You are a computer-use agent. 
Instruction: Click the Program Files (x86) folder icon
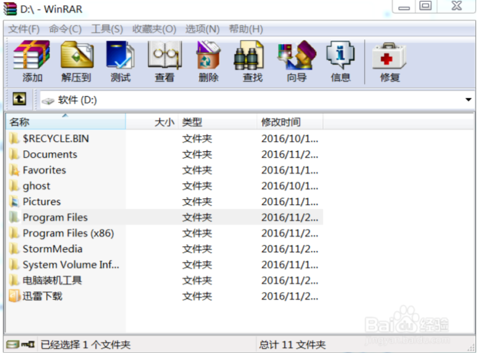[14, 234]
